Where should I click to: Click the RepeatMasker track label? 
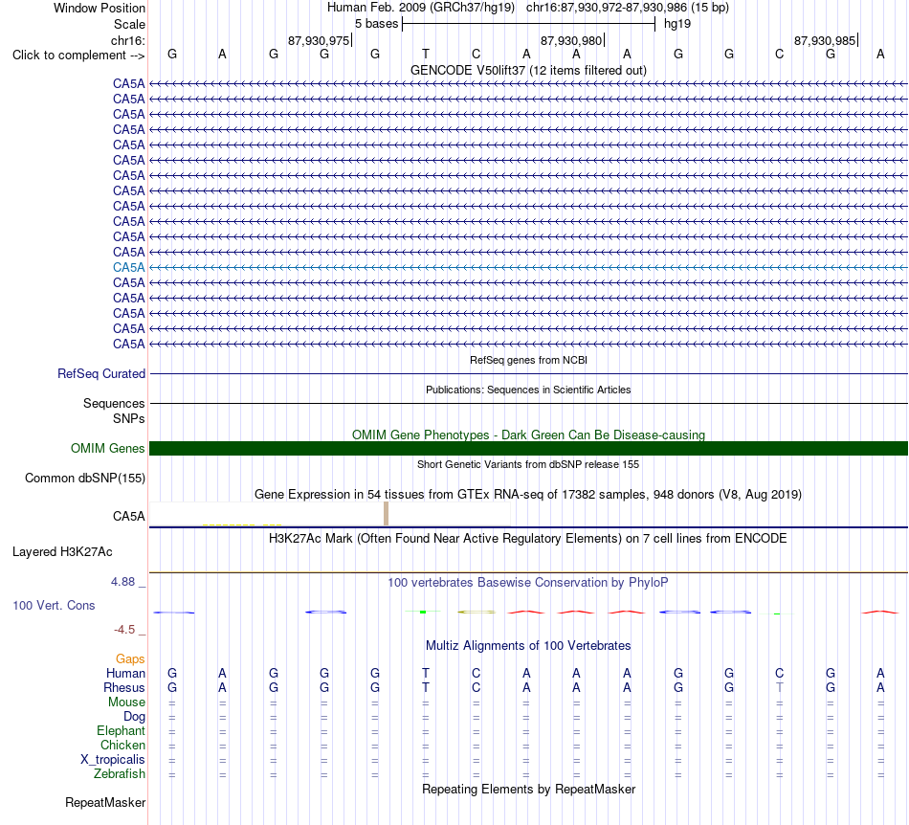(105, 803)
